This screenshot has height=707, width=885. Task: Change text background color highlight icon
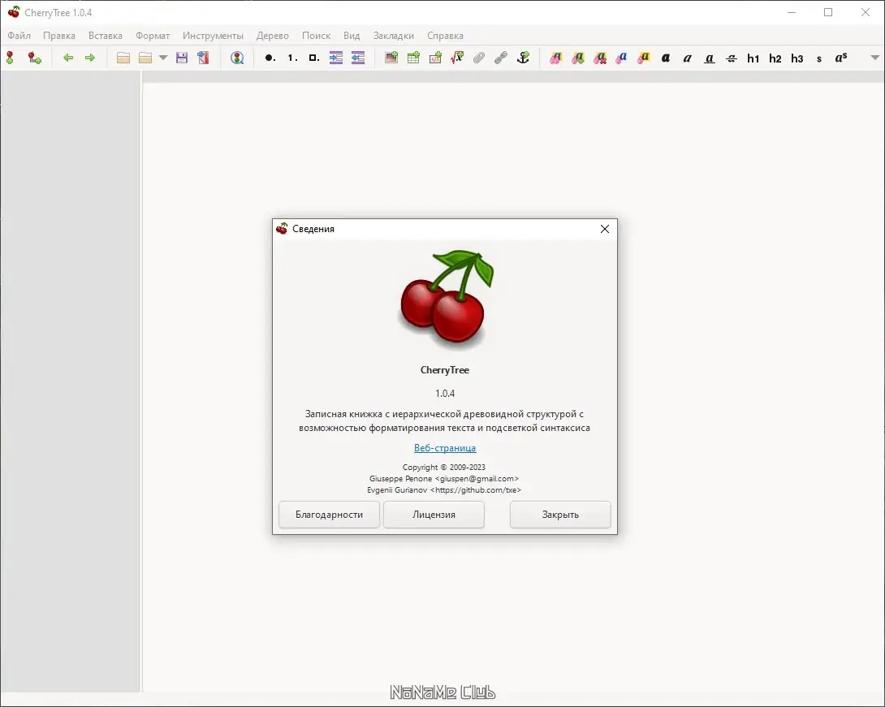pos(643,58)
